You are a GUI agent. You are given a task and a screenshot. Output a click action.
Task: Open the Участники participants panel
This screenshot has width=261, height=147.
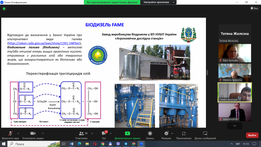(81, 135)
